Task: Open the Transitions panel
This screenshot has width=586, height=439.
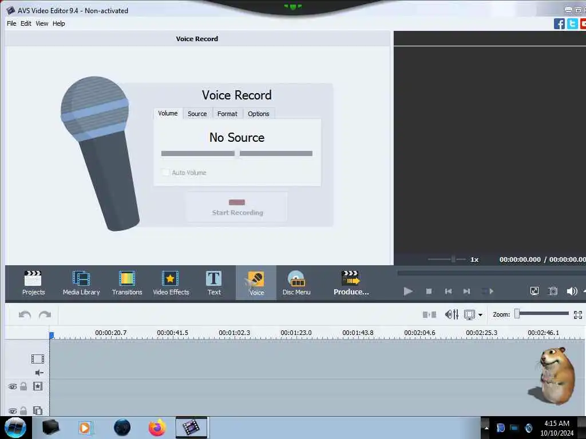Action: pyautogui.click(x=127, y=283)
